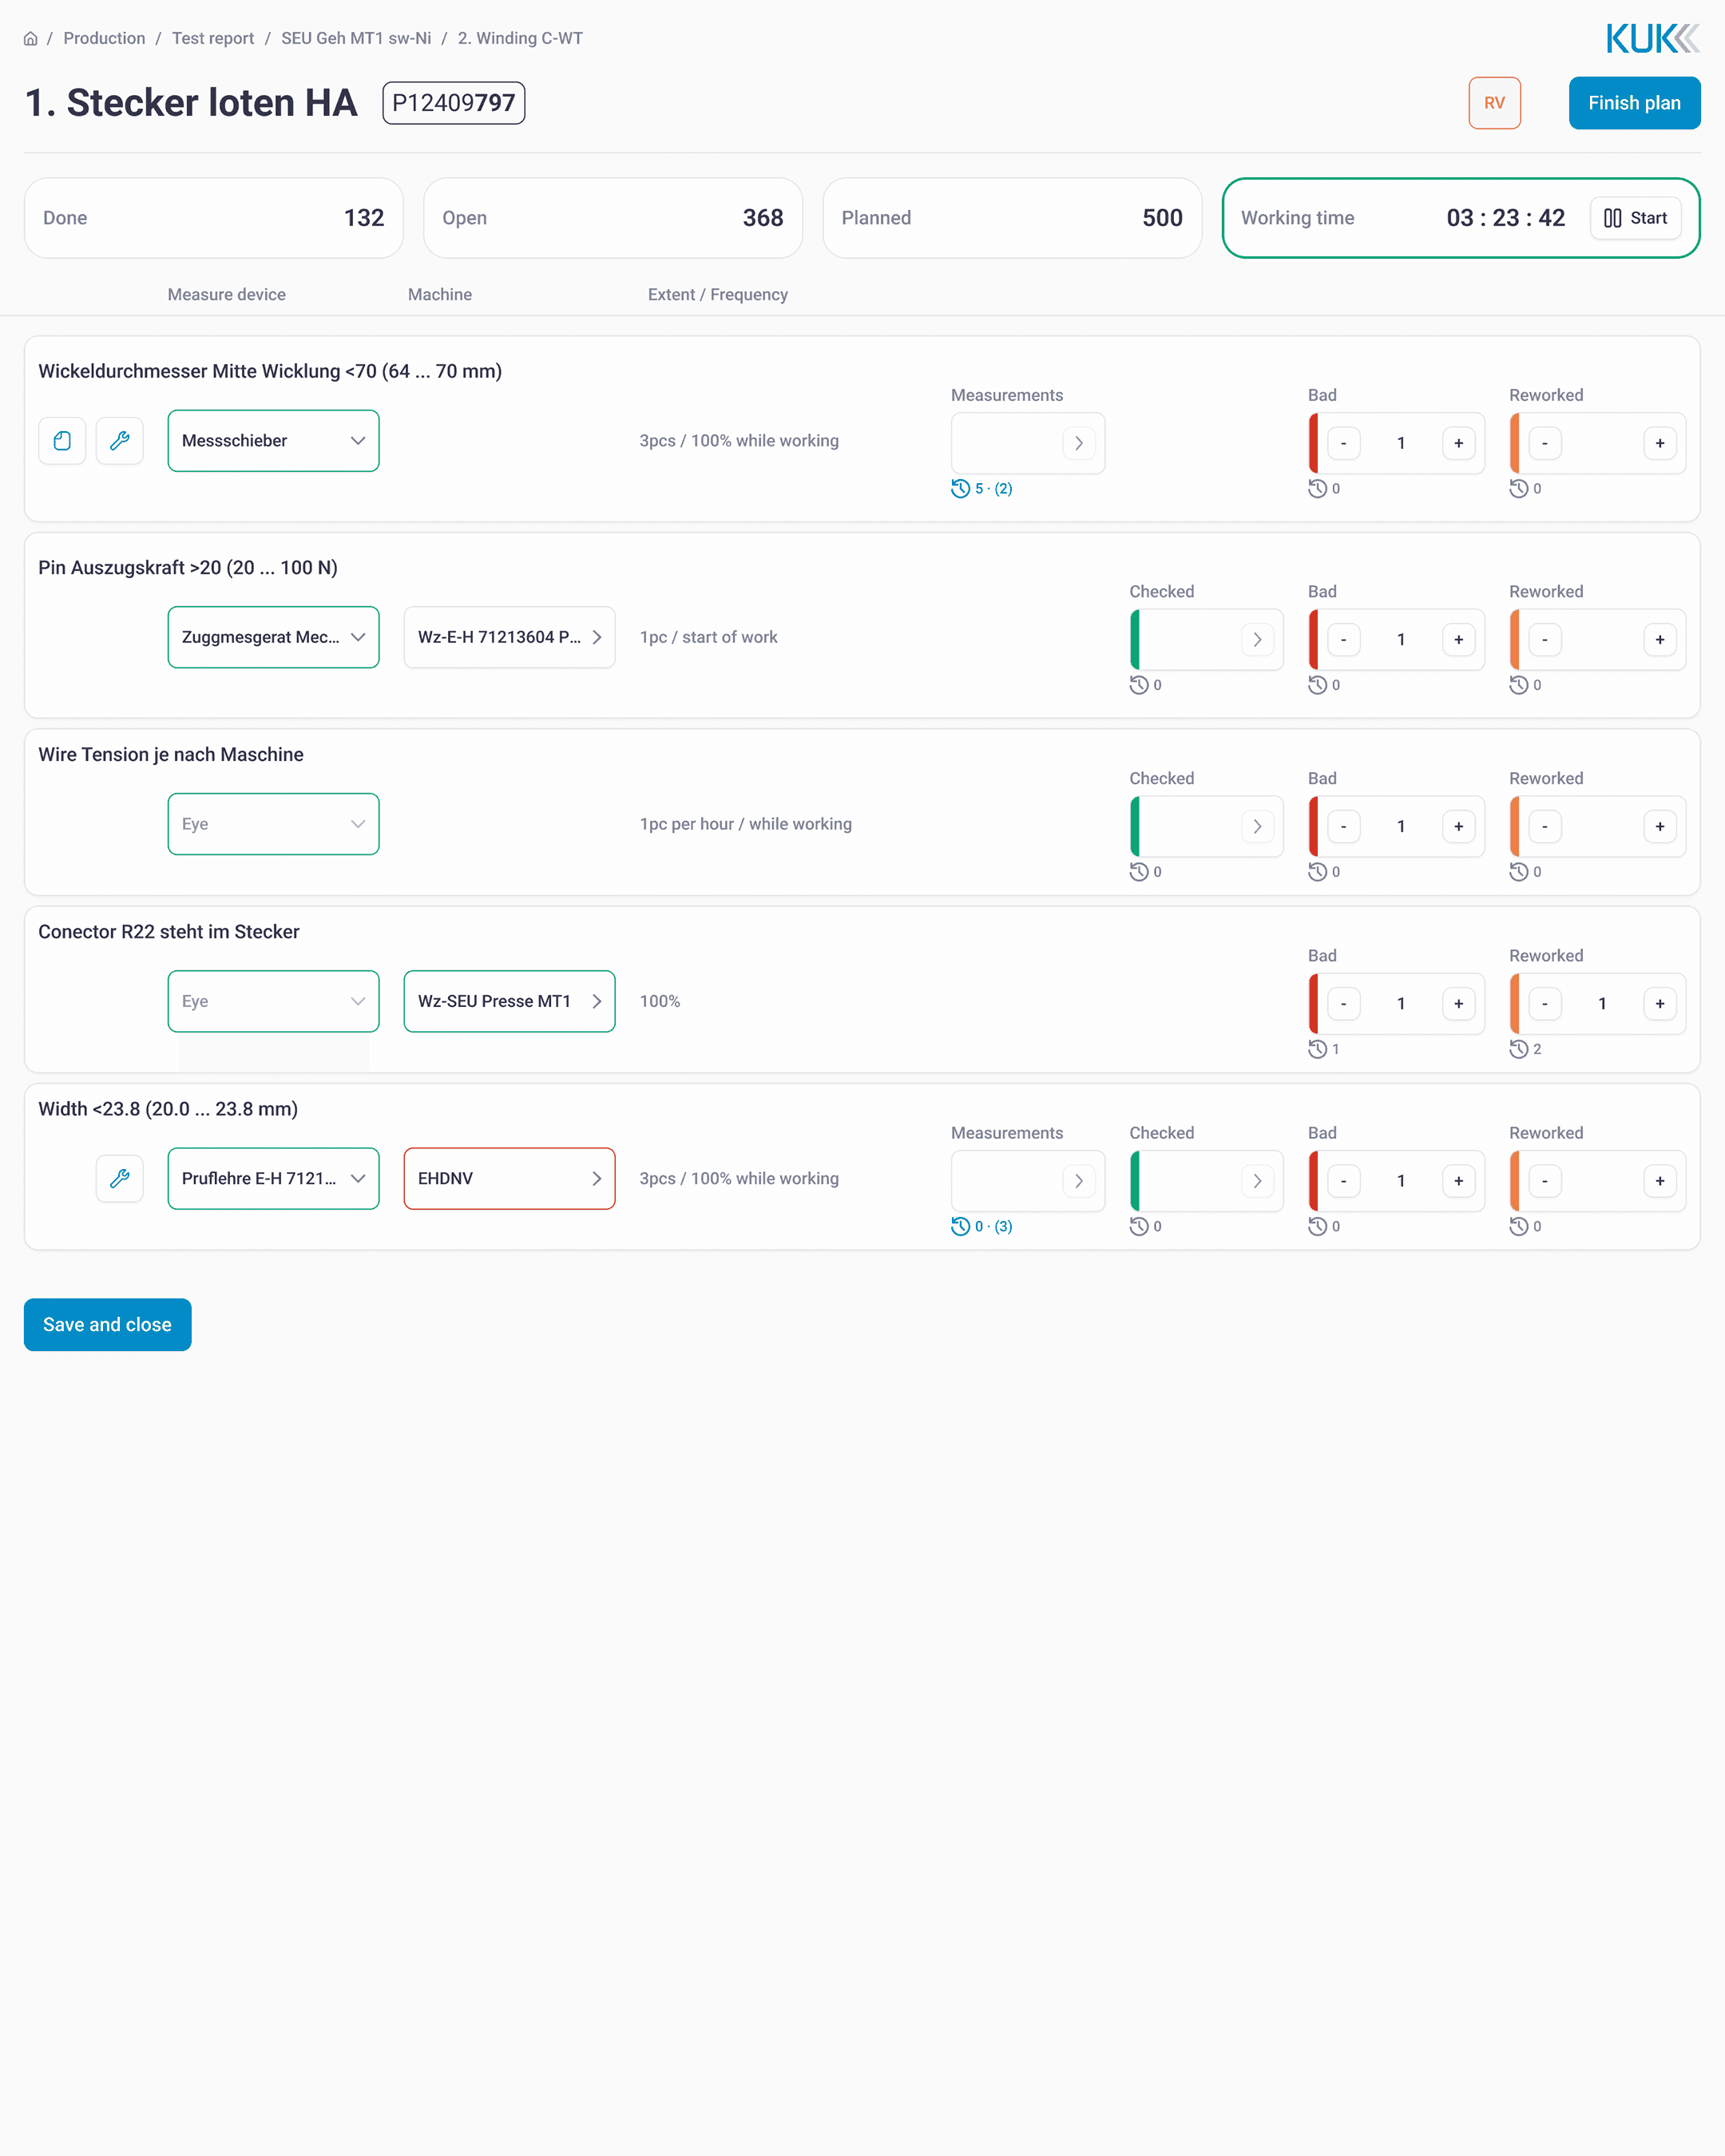The height and width of the screenshot is (2156, 1725).
Task: Click the clipboard icon for Wickeldurchmesser row
Action: [x=62, y=441]
